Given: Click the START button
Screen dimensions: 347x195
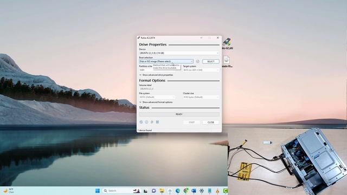Looking at the screenshot, I should tap(191, 122).
